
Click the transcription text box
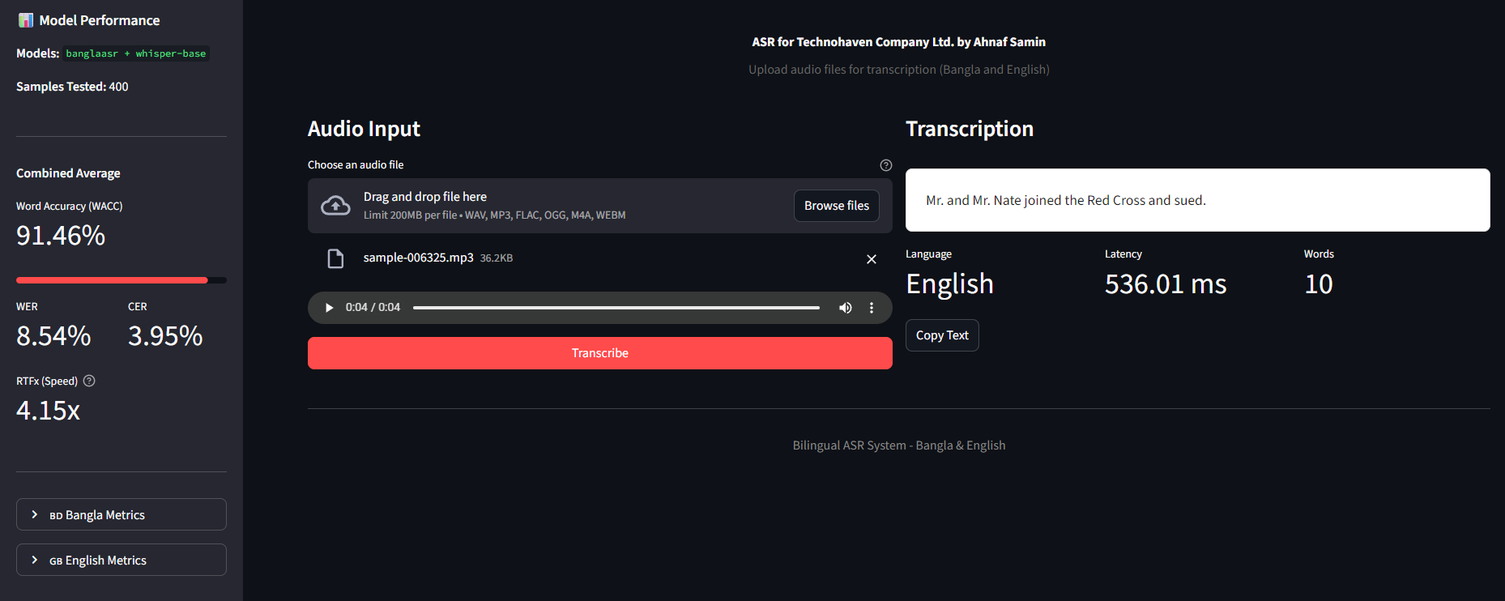pos(1198,200)
